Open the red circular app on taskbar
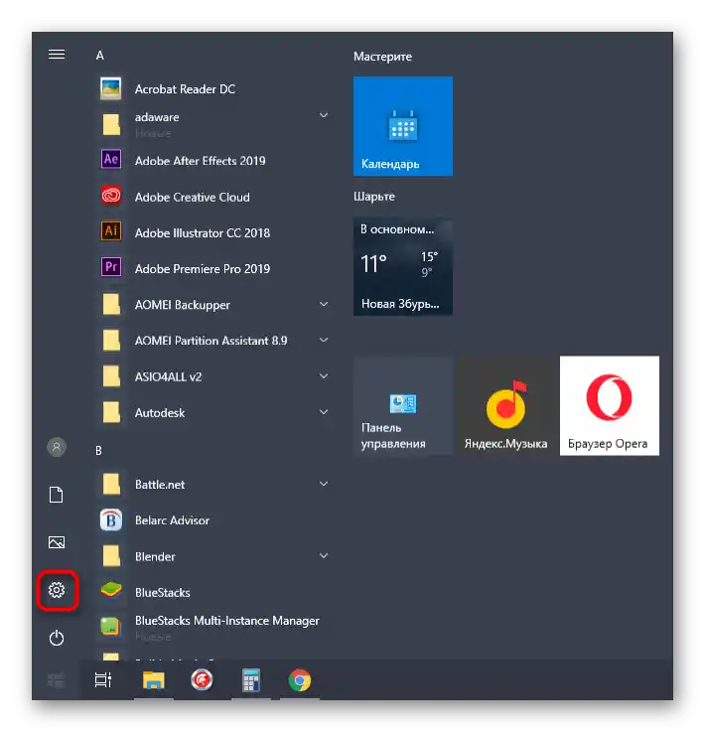 [202, 680]
